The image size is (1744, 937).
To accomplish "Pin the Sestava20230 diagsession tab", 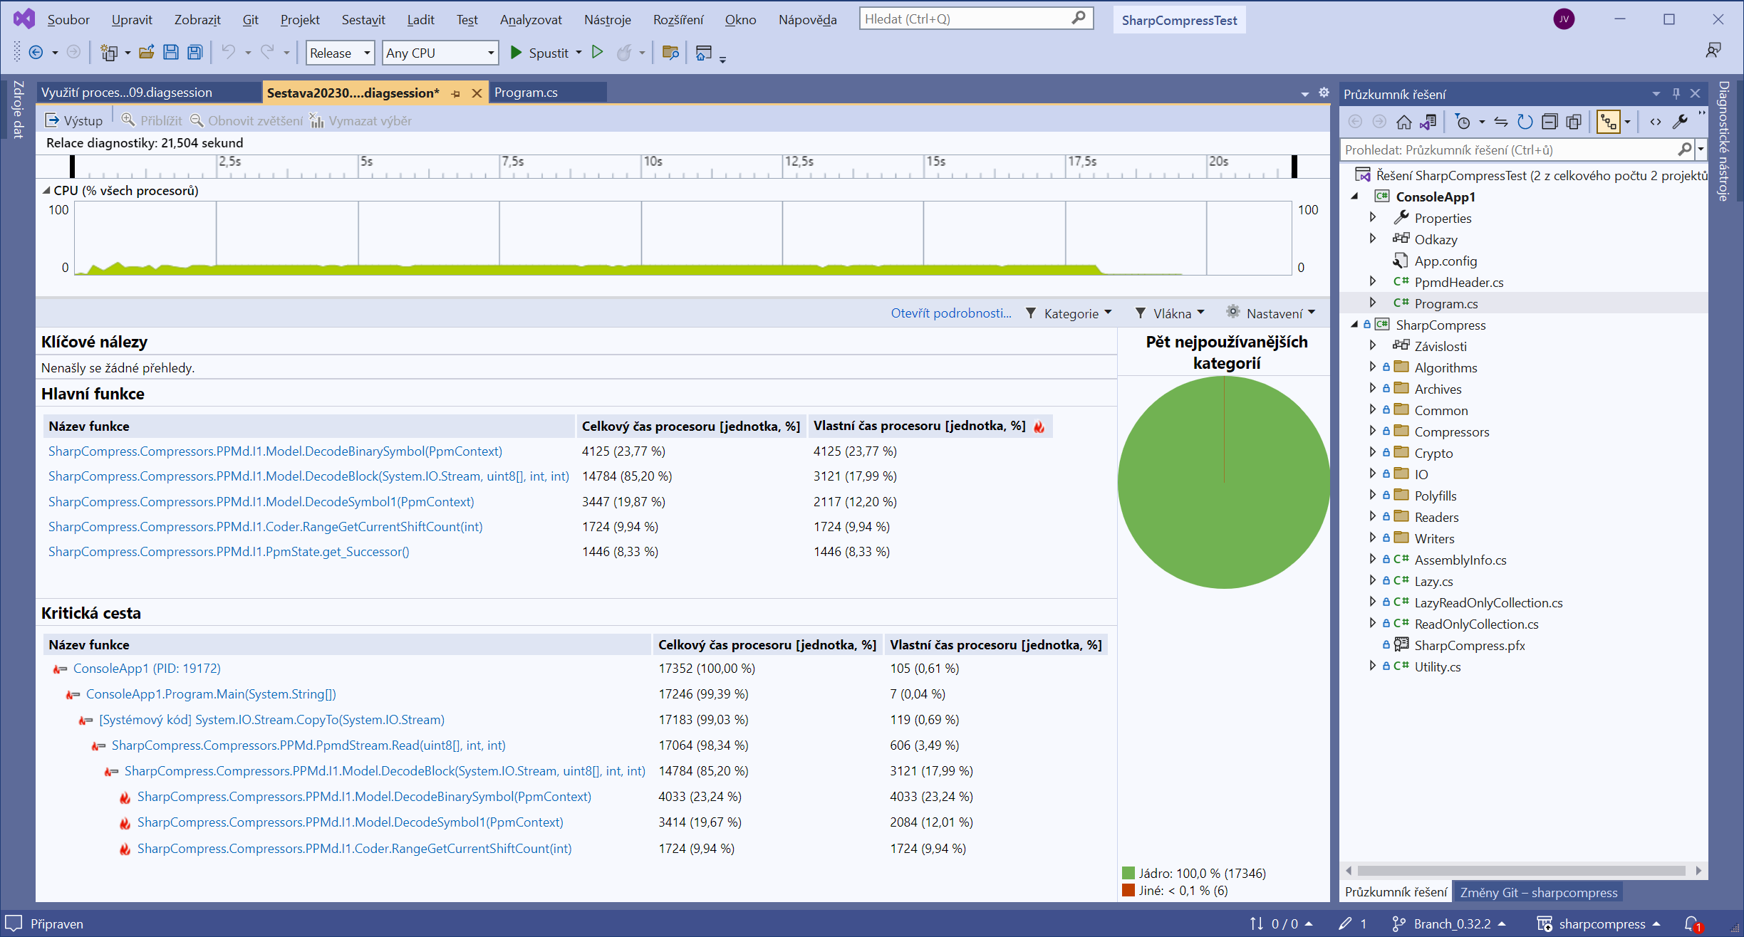I will pyautogui.click(x=455, y=93).
